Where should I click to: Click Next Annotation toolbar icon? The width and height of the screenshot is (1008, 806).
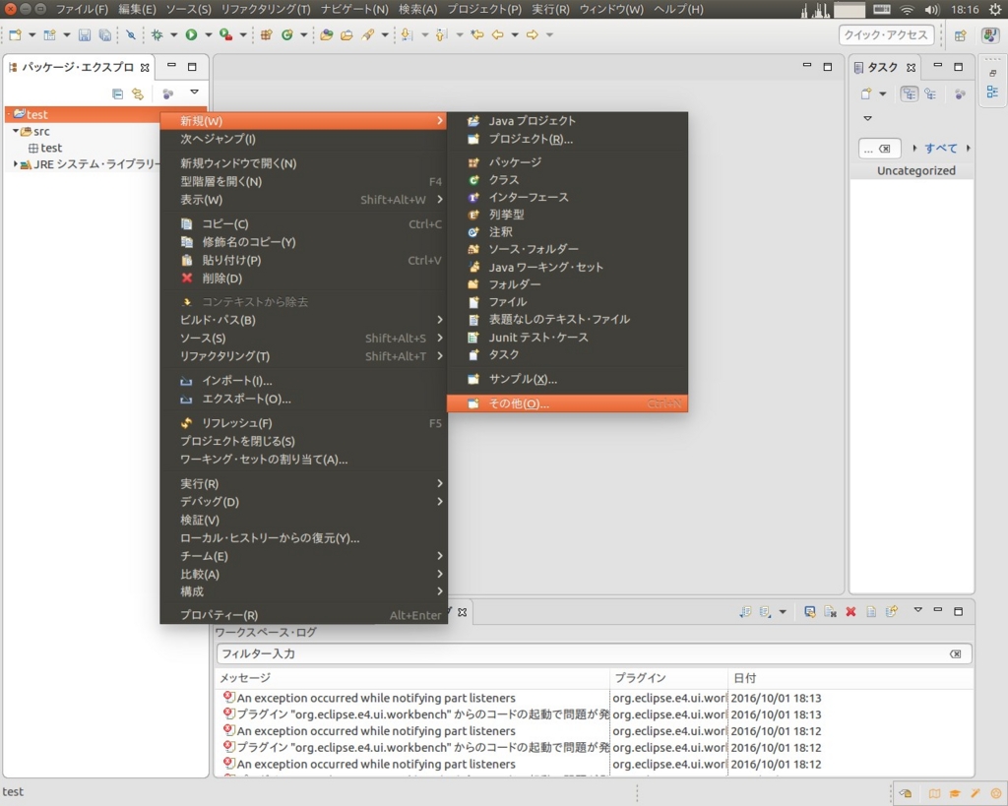(x=407, y=35)
